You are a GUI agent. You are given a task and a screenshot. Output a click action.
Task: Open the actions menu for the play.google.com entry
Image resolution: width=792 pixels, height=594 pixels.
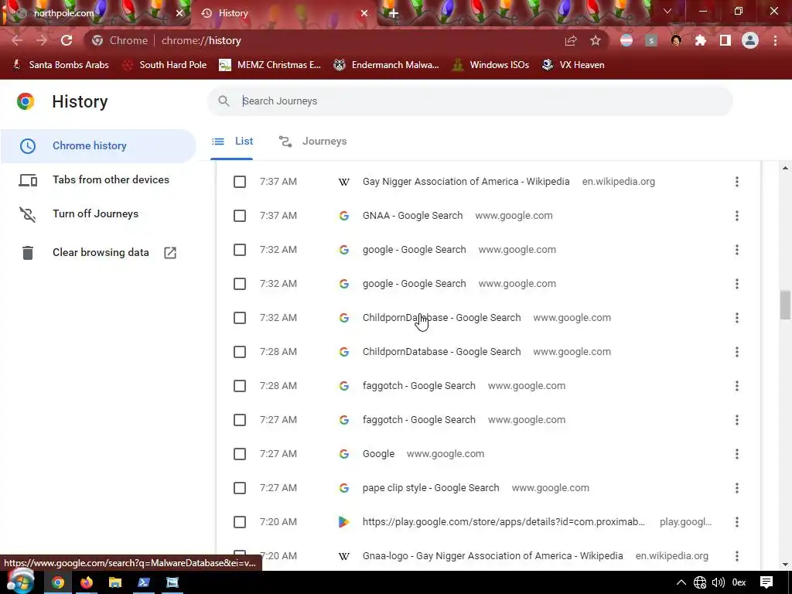pyautogui.click(x=737, y=522)
